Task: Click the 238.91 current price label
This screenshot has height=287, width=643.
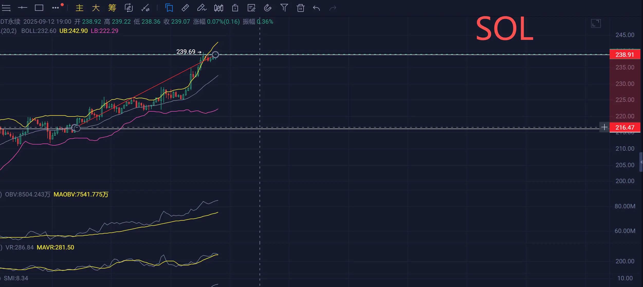Action: point(625,55)
